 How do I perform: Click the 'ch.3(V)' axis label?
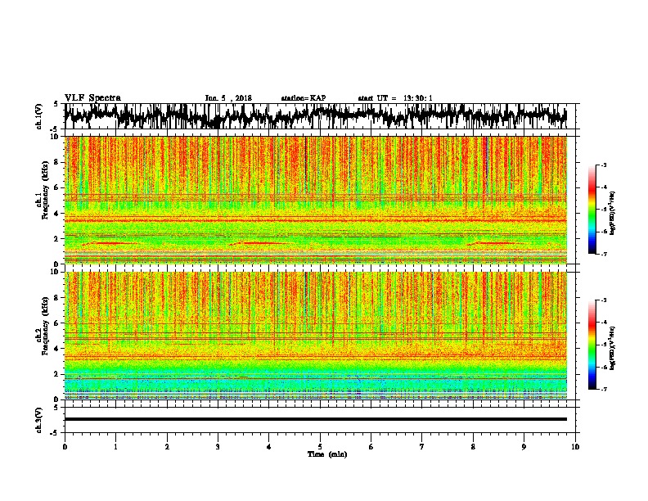[x=38, y=420]
